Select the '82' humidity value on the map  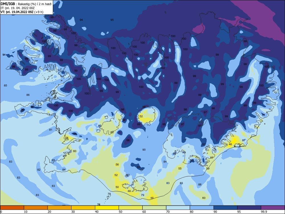pos(39,170)
